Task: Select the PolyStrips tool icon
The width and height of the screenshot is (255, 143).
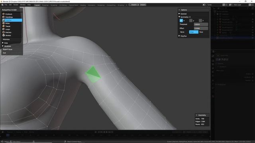Action: [x=4, y=17]
